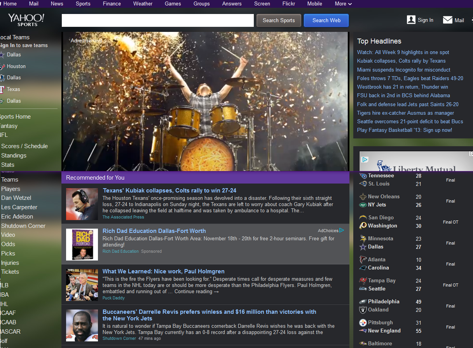Open Home in the top navigation bar
The height and width of the screenshot is (348, 473).
(x=10, y=3)
